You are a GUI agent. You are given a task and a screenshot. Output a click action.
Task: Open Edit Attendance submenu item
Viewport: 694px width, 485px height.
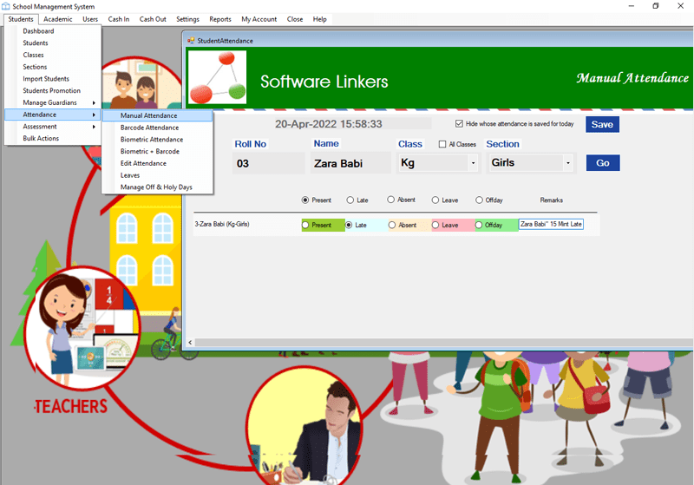click(158, 163)
